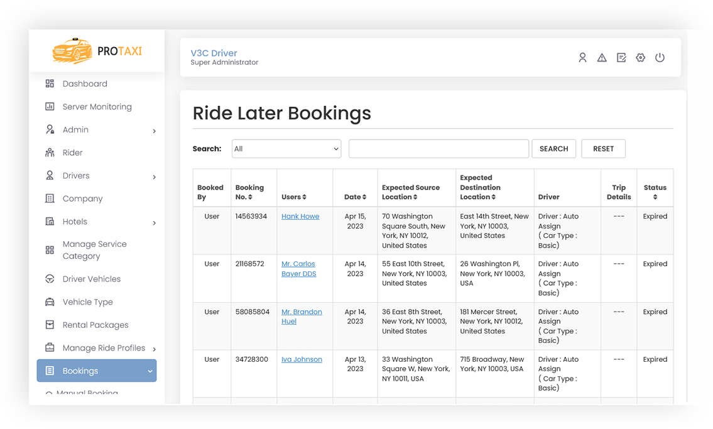Open Dashboard in the sidebar
This screenshot has height=429, width=713.
85,84
